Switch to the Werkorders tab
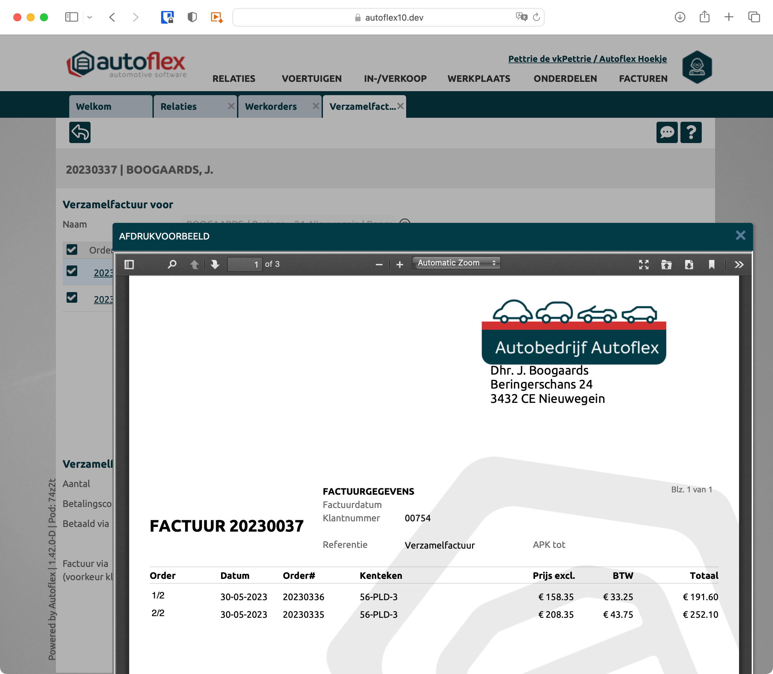773x674 pixels. coord(271,106)
